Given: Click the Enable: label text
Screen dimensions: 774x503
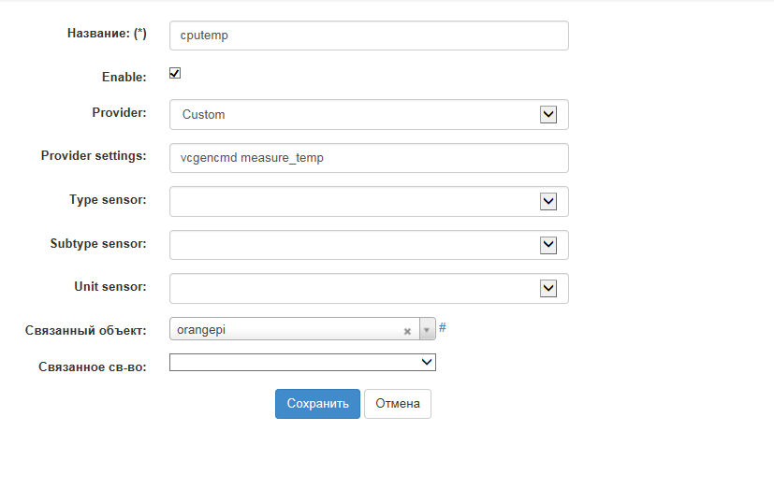Looking at the screenshot, I should (124, 78).
